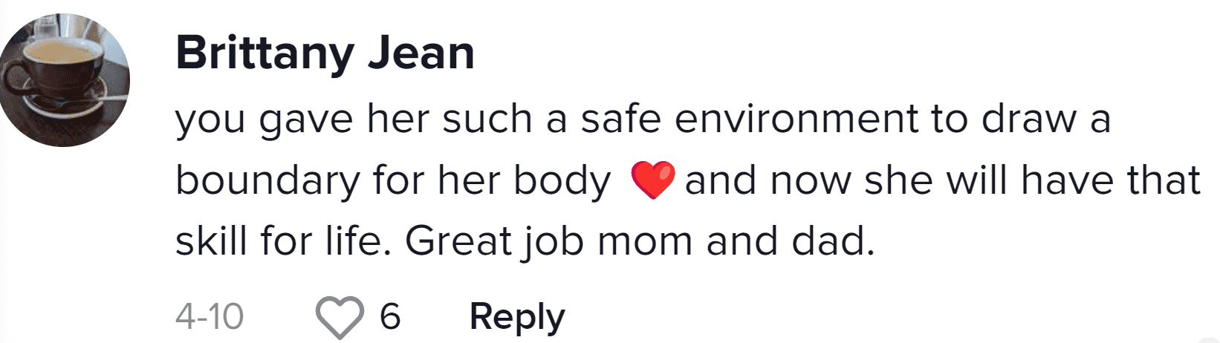Click the text "Great job" in the comment

point(495,243)
